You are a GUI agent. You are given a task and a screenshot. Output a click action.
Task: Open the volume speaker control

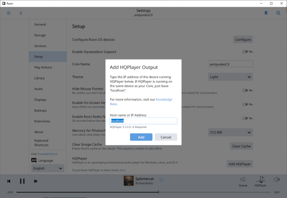point(277,179)
